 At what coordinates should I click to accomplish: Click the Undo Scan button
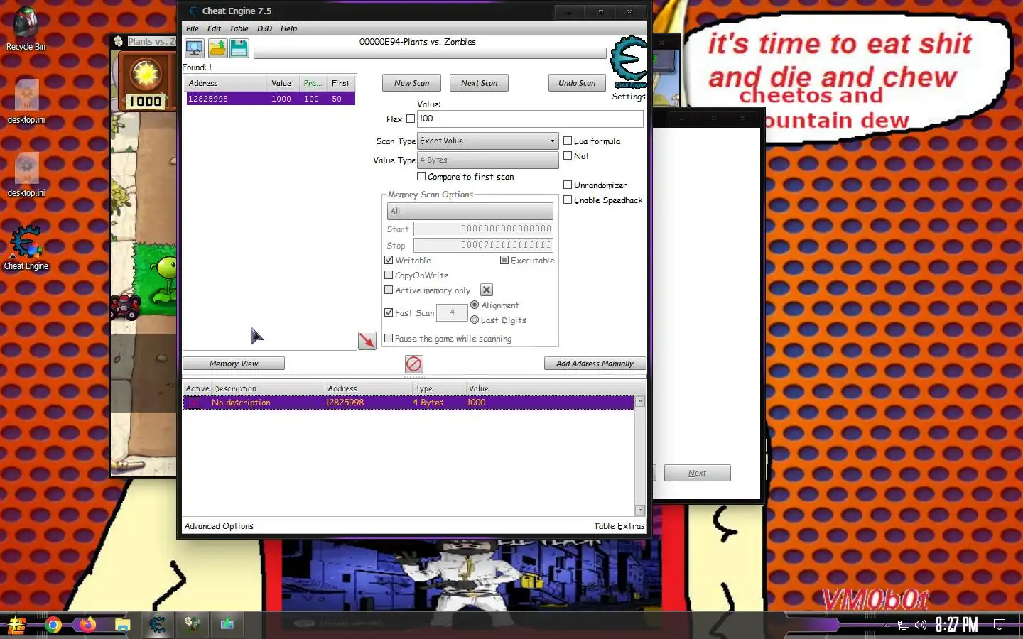coord(577,83)
